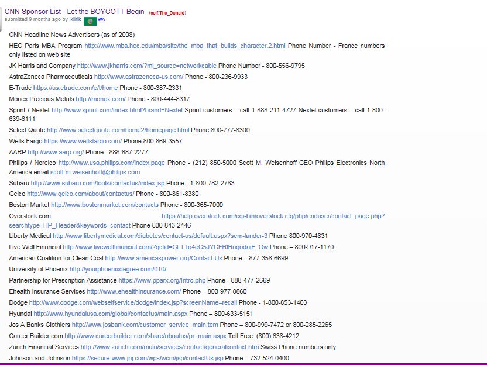Click Monex phone number 800-444-8317
This screenshot has height=365, width=487.
170,99
